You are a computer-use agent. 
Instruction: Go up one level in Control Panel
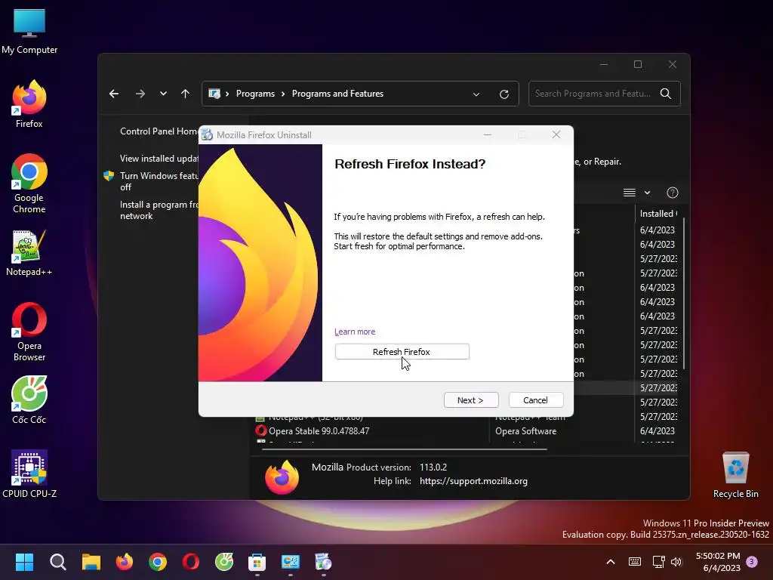coord(185,94)
